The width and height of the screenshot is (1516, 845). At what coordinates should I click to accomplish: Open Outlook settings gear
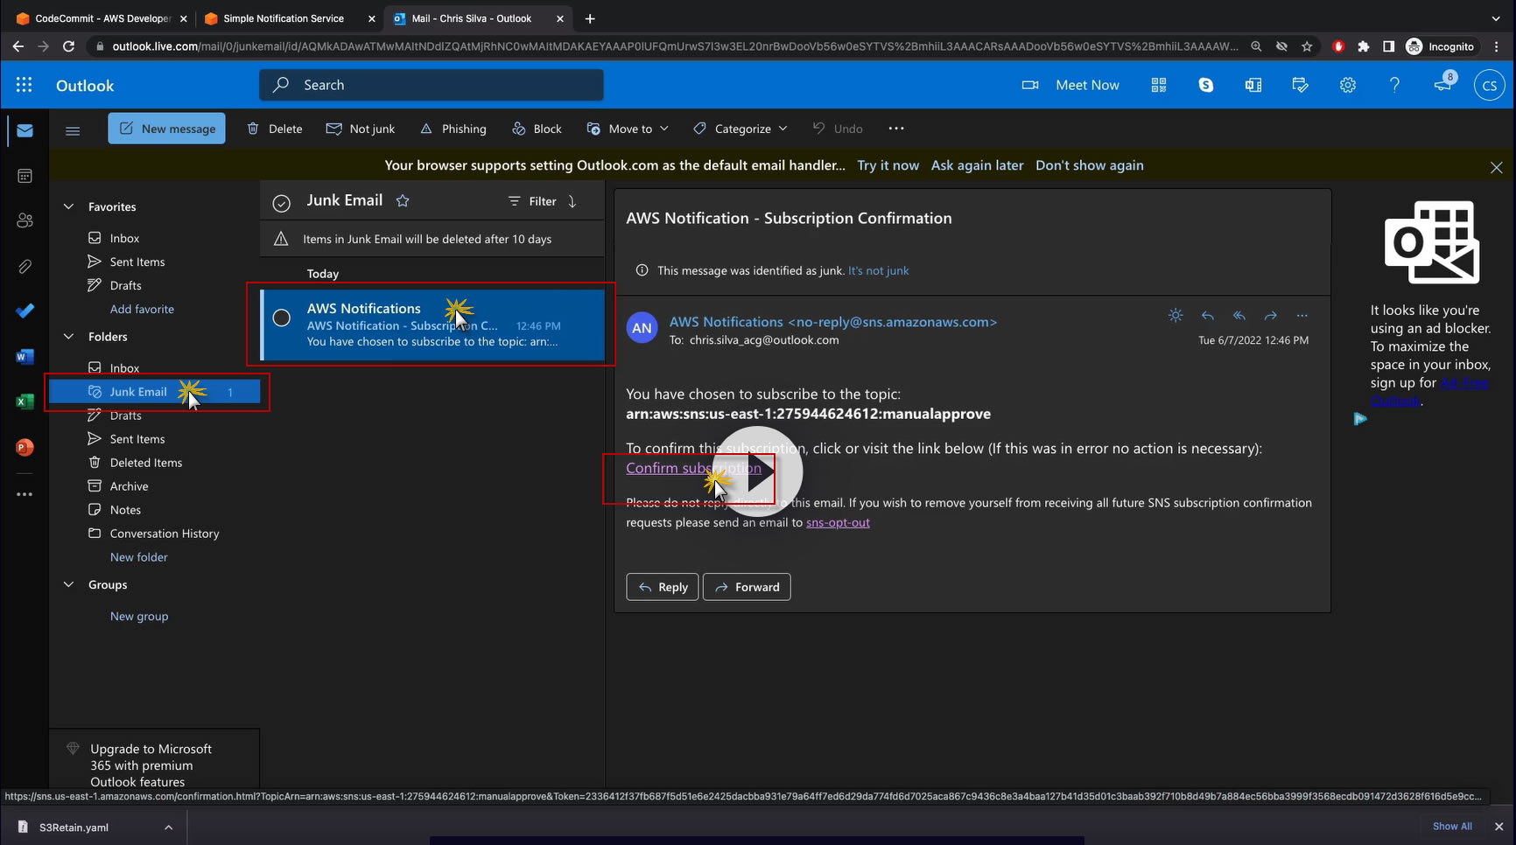pos(1348,85)
